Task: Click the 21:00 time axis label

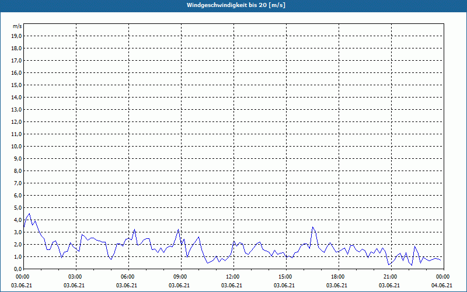Action: (x=389, y=277)
